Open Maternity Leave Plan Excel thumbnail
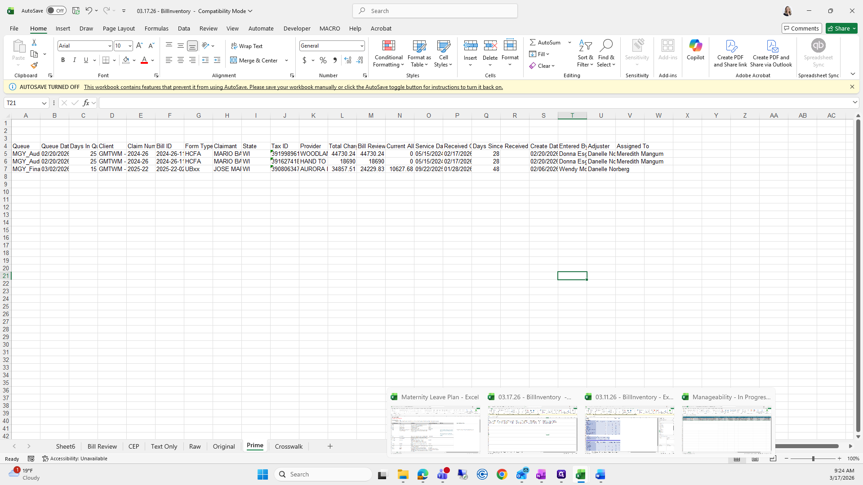Screen dimensions: 863x485 435,429
